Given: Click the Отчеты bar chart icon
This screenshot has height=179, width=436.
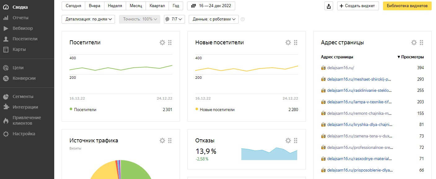Looking at the screenshot, I should click(6, 18).
